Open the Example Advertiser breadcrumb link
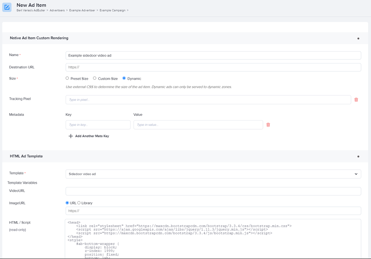371x259 pixels. [x=82, y=10]
